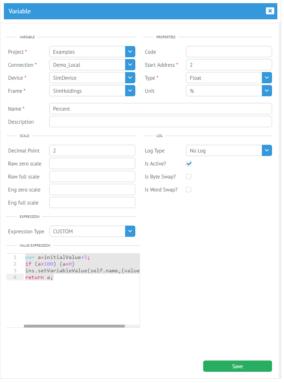The width and height of the screenshot is (284, 383).
Task: Open the Expression Type dropdown arrow
Action: (x=130, y=231)
